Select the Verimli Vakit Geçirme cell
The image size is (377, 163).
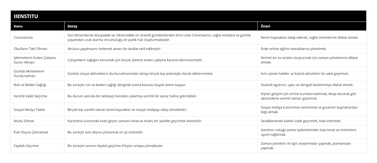pyautogui.click(x=30, y=96)
